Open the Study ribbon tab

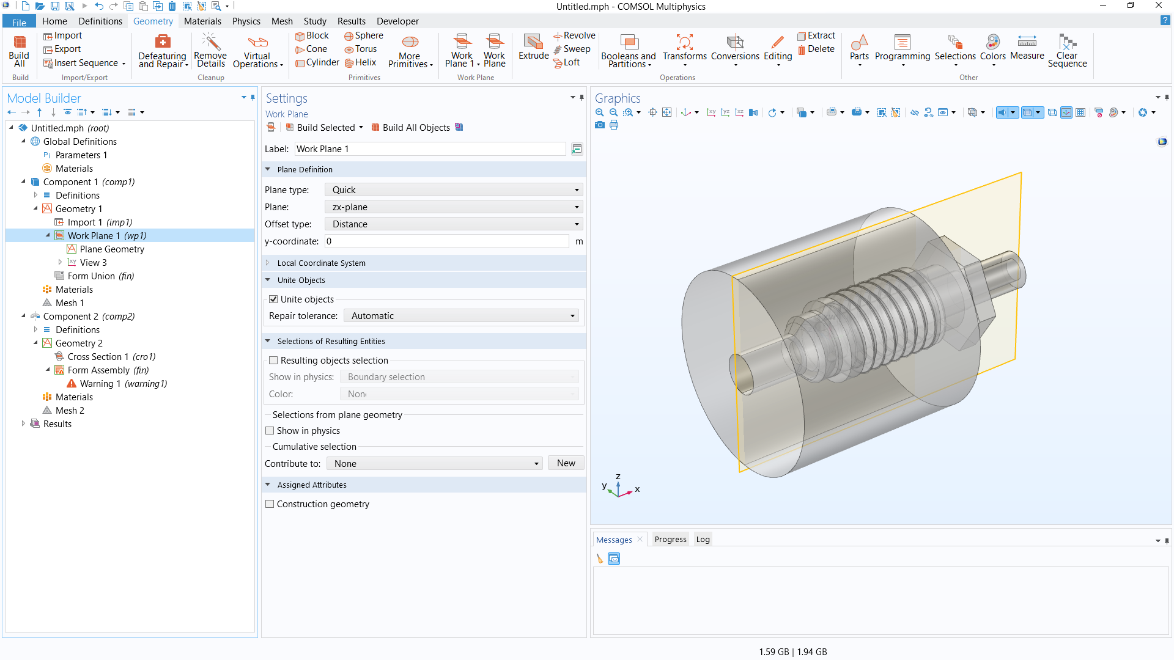315,21
